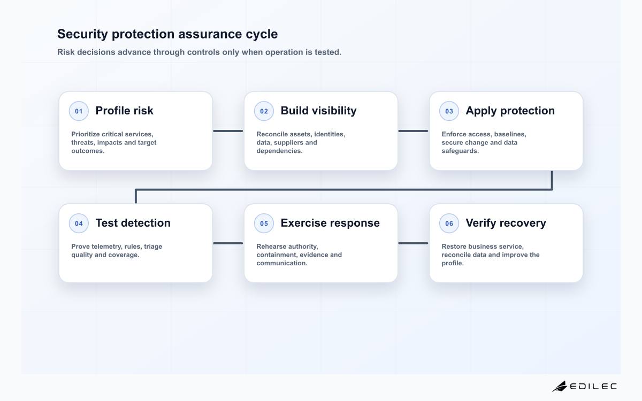Click the 01 step number badge

click(x=79, y=111)
